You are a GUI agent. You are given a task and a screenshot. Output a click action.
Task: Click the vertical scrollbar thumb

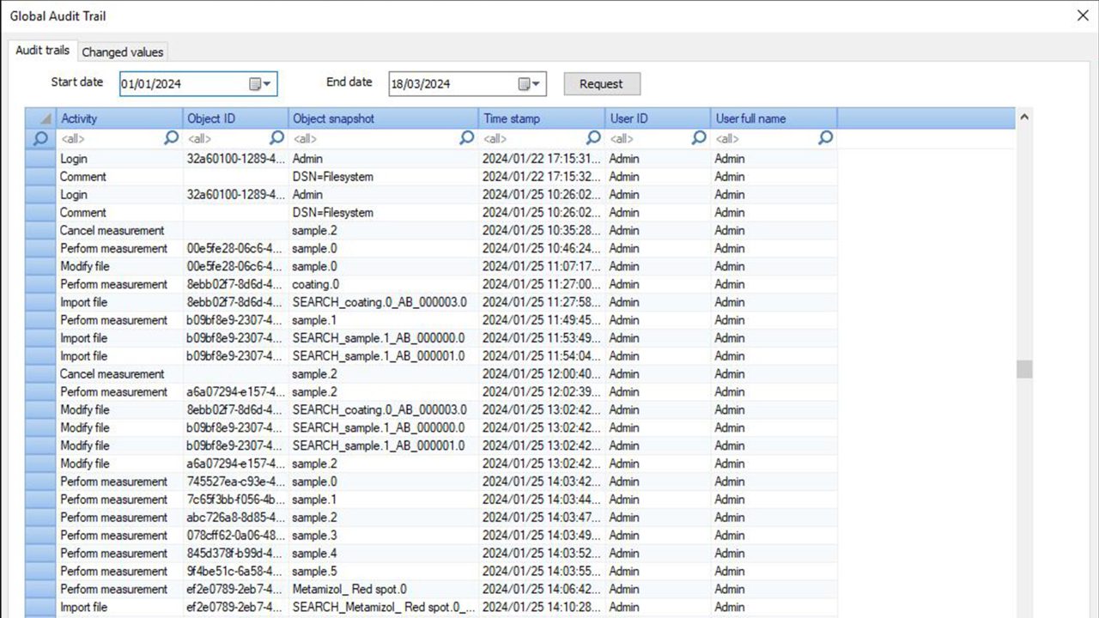coord(1024,369)
